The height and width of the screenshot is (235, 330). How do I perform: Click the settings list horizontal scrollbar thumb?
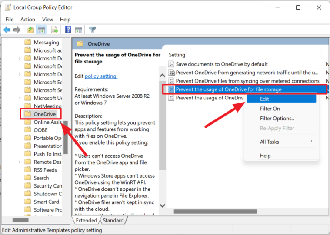tap(215, 211)
